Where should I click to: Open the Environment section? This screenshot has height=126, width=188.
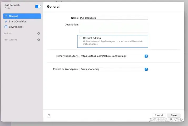(22, 27)
